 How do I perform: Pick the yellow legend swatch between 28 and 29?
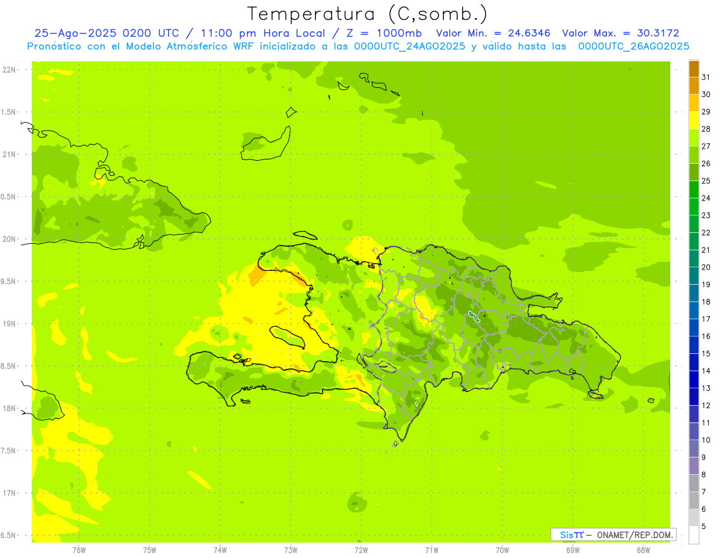click(x=694, y=120)
